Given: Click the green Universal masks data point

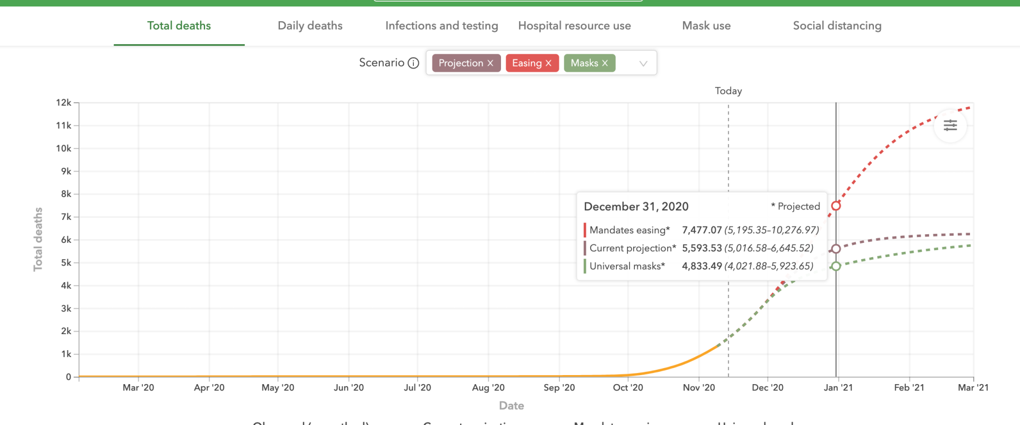Looking at the screenshot, I should click(836, 266).
